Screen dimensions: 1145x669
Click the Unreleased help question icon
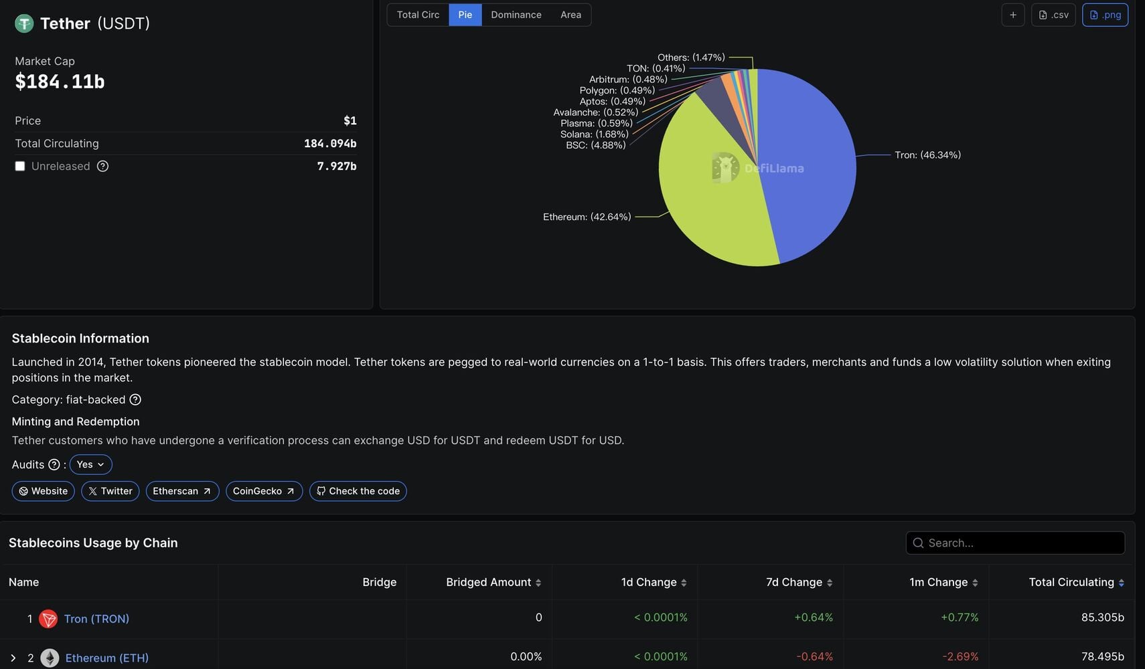[x=102, y=166]
